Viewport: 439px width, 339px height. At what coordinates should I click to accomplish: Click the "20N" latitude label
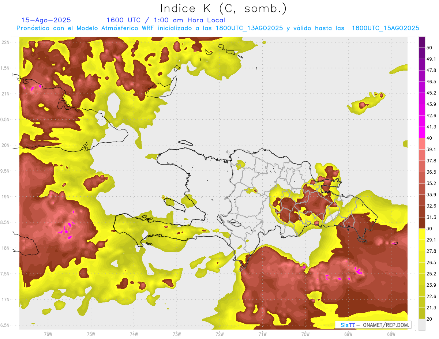(5, 145)
